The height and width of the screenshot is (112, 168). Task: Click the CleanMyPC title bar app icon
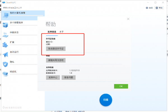click(4, 2)
